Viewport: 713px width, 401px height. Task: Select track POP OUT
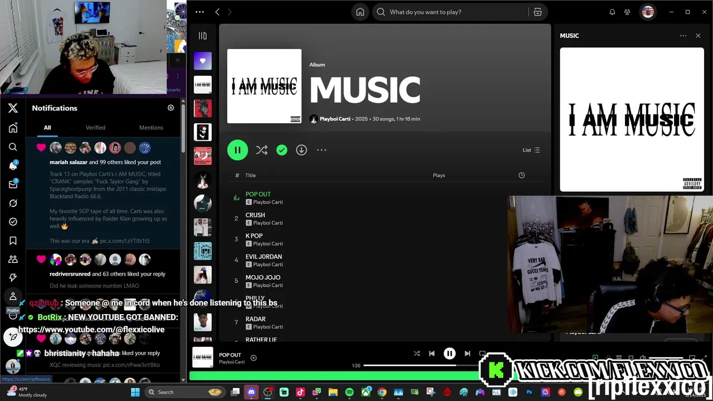(x=258, y=194)
